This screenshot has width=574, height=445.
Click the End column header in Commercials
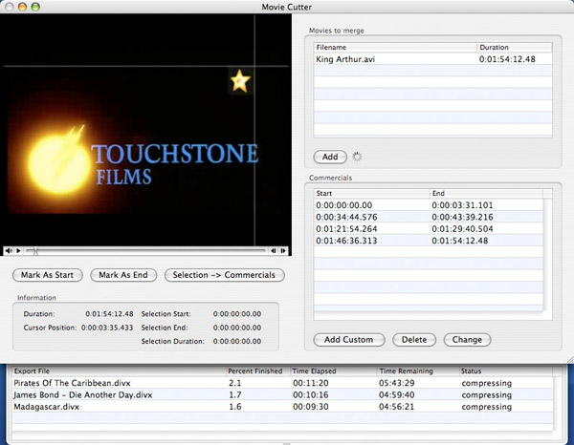486,193
